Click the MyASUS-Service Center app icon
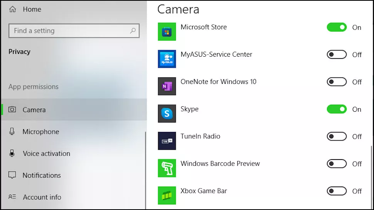 pyautogui.click(x=167, y=59)
